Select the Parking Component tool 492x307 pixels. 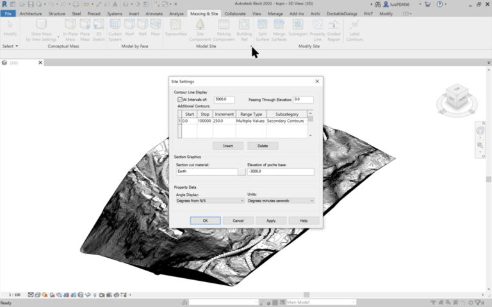coord(224,30)
